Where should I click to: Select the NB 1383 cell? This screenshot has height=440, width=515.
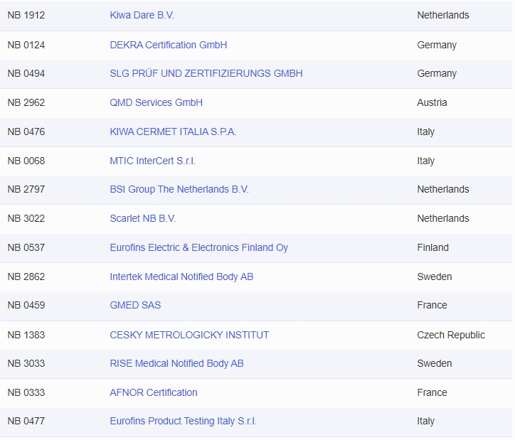pyautogui.click(x=26, y=335)
